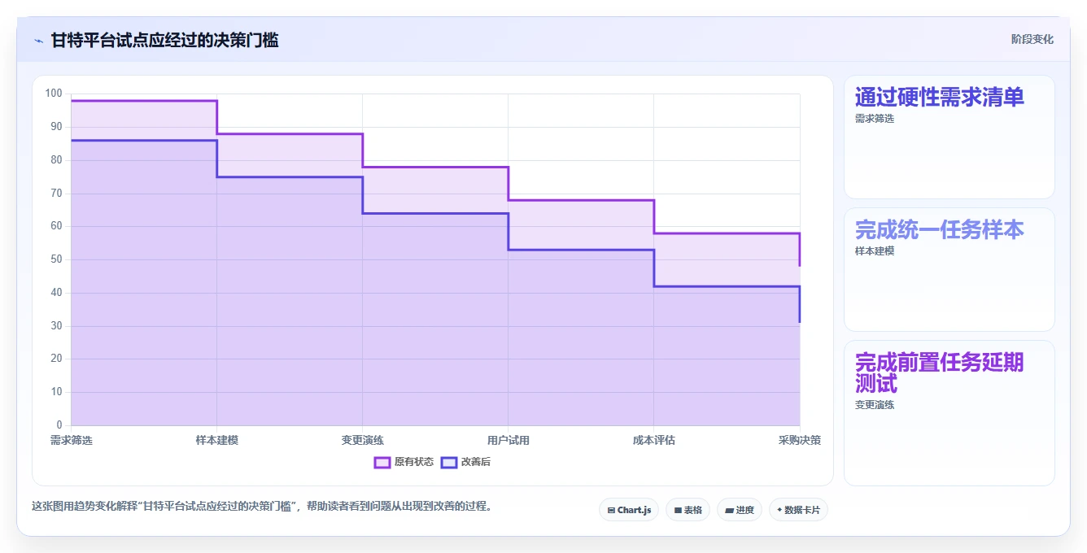Click the icon inside the 数据卡片 tag
The image size is (1087, 553).
pos(779,510)
